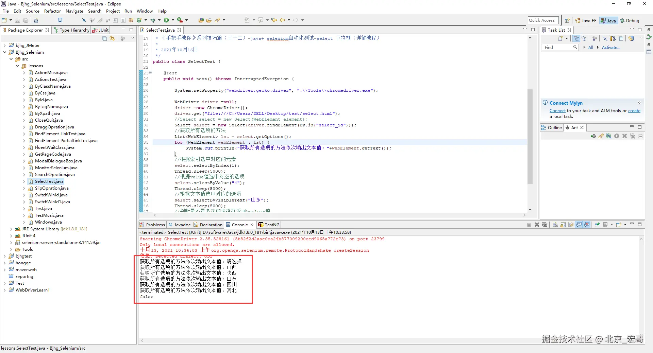This screenshot has width=653, height=353.
Task: Click the Open Task folder icon
Action: coord(209,20)
